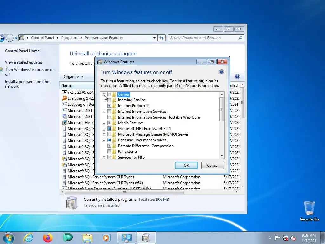The height and width of the screenshot is (244, 325).
Task: Click the taskbar clock showing 9:36 AM
Action: point(309,238)
